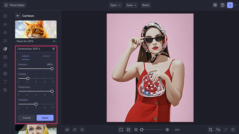Image resolution: width=239 pixels, height=134 pixels.
Task: Open the Frames sidebar icon
Action: pos(5,57)
